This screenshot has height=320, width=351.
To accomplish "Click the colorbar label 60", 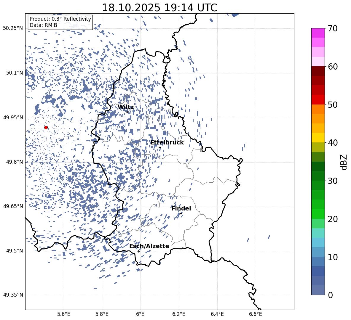I will [x=333, y=67].
